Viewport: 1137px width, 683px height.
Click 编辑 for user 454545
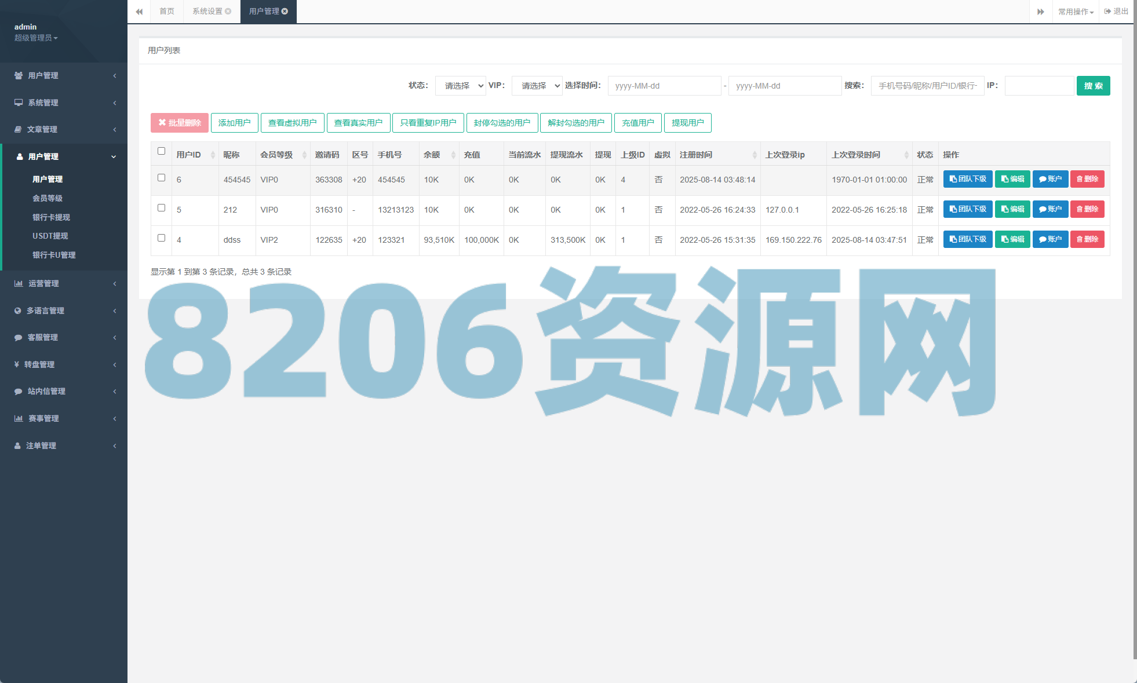point(1012,179)
